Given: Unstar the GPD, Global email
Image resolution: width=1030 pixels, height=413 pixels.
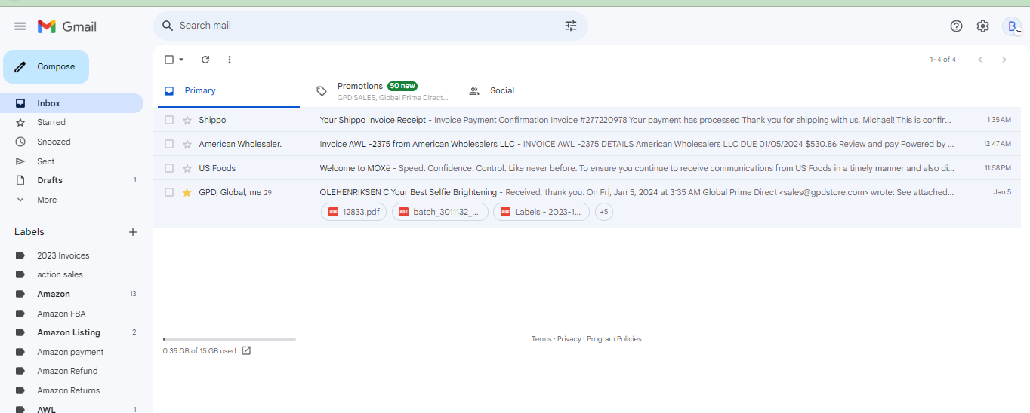Looking at the screenshot, I should click(187, 192).
